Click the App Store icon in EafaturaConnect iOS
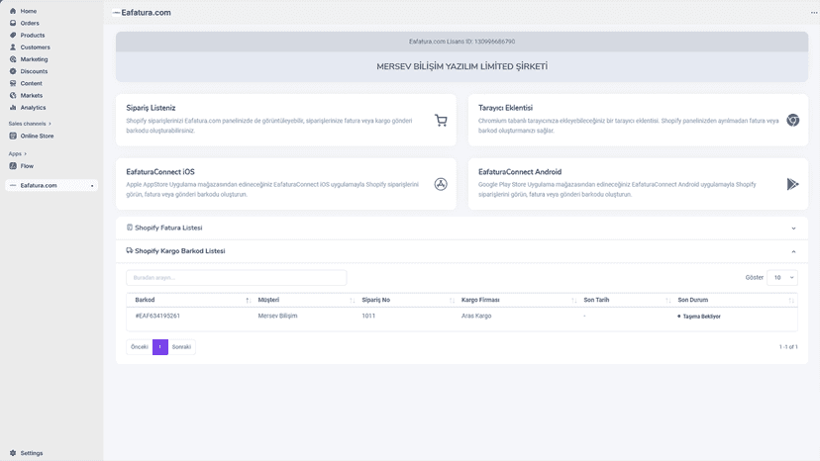This screenshot has height=461, width=820. point(441,184)
